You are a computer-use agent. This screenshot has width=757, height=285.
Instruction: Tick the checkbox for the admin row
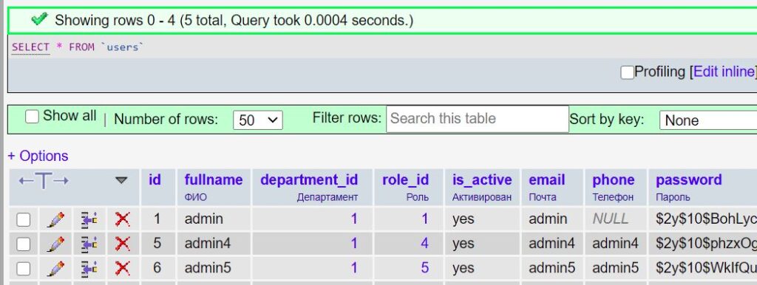[x=23, y=220]
